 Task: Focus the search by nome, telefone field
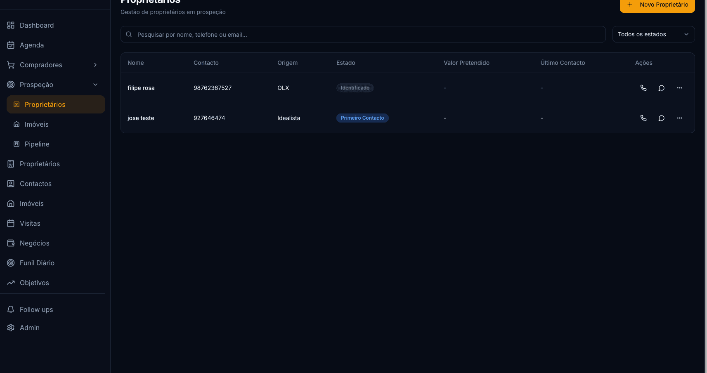click(x=363, y=34)
